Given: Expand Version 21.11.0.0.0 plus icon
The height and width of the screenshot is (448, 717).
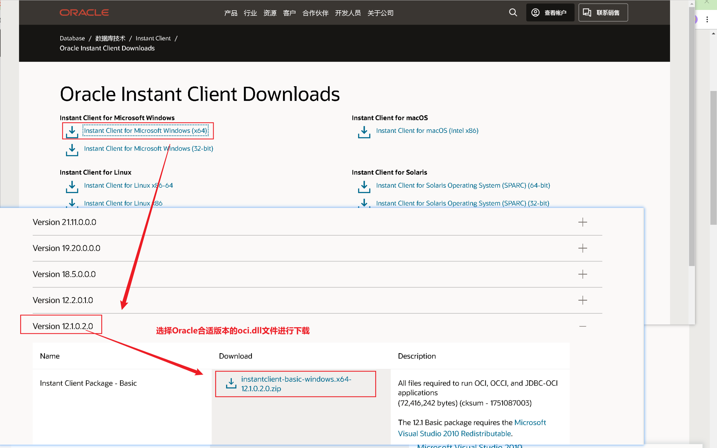Looking at the screenshot, I should point(583,222).
